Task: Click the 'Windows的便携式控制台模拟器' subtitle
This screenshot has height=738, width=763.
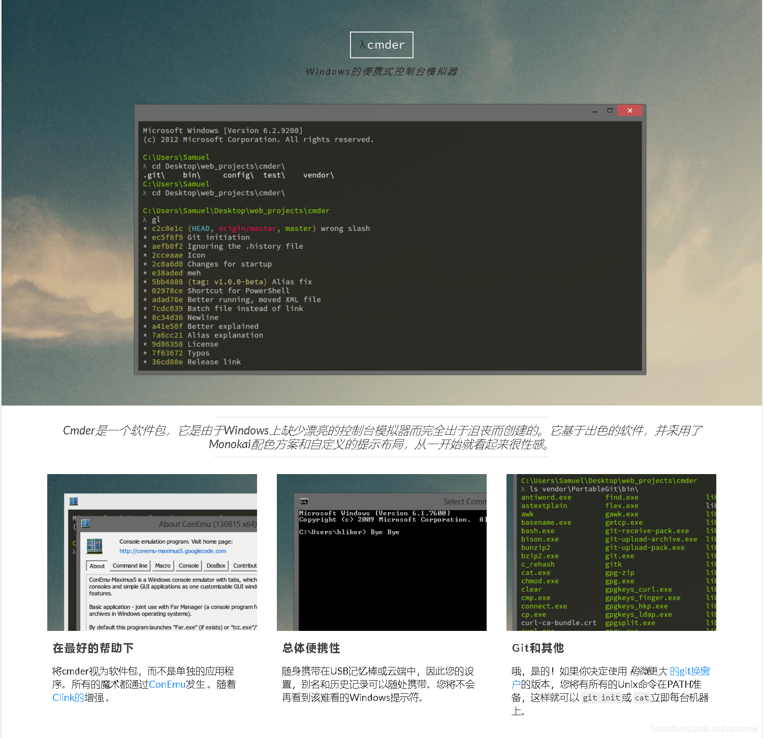Action: coord(381,72)
